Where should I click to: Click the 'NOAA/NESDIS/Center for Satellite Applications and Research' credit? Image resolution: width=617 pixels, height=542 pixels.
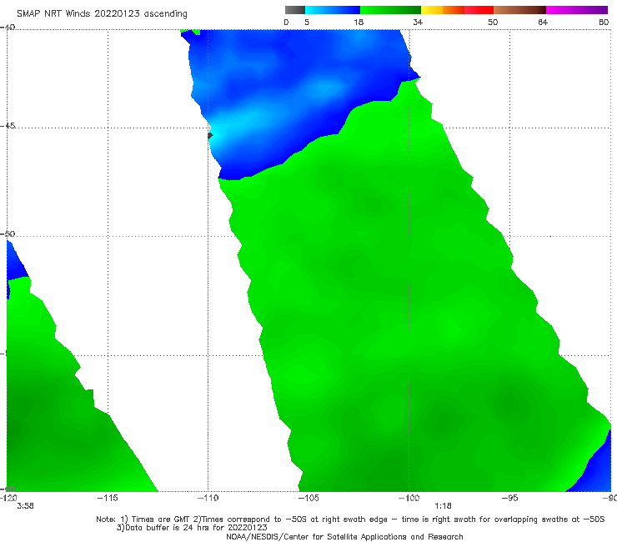[x=344, y=537]
